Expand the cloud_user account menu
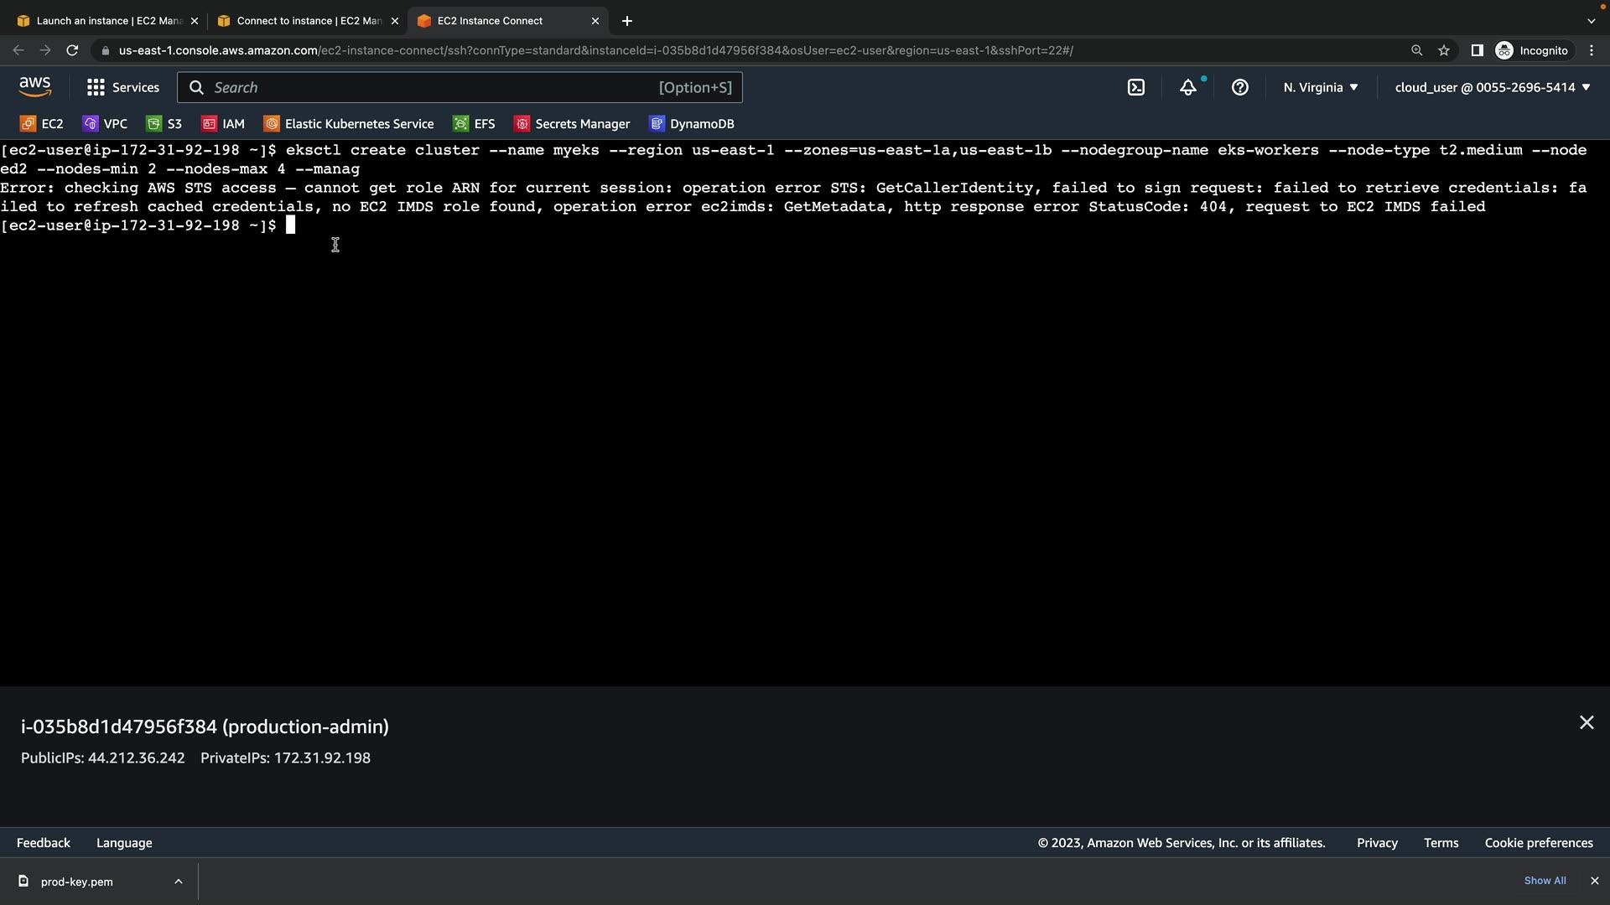The height and width of the screenshot is (905, 1610). [x=1493, y=87]
